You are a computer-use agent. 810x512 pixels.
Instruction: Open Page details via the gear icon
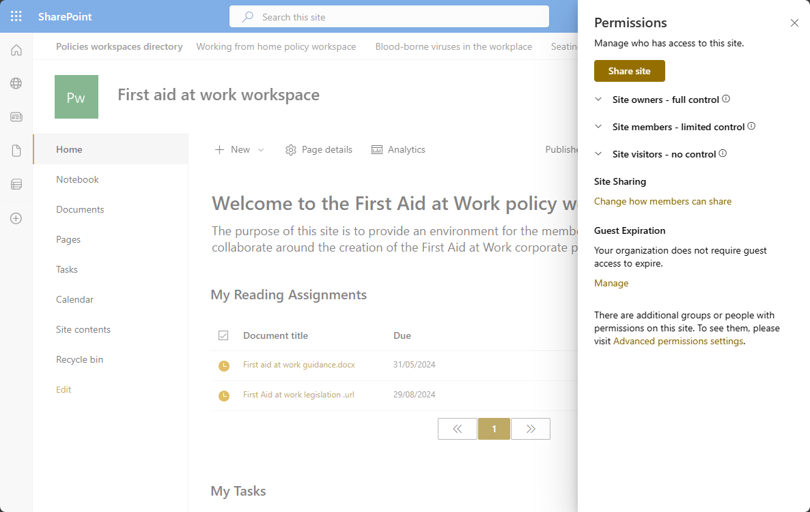(318, 149)
